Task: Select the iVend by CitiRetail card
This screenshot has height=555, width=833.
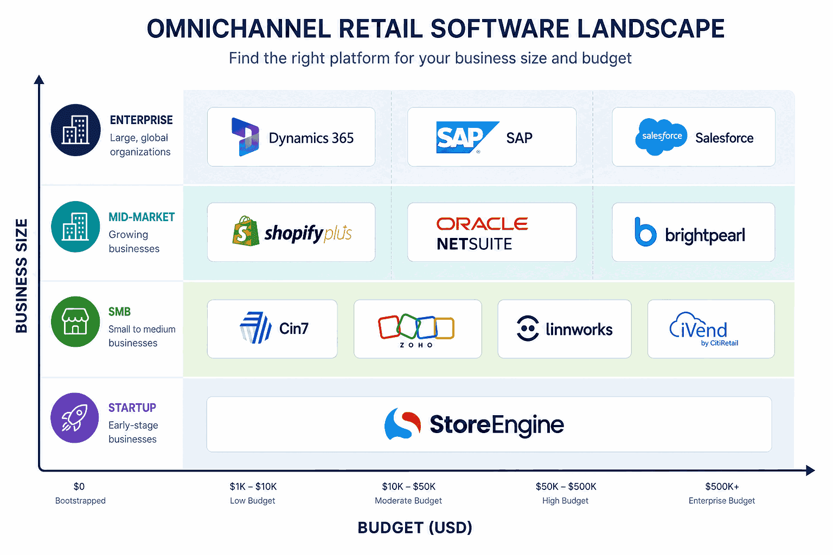Action: click(711, 329)
